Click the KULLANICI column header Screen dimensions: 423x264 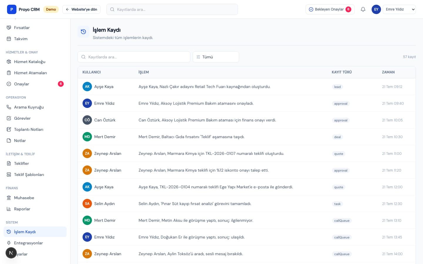point(92,72)
